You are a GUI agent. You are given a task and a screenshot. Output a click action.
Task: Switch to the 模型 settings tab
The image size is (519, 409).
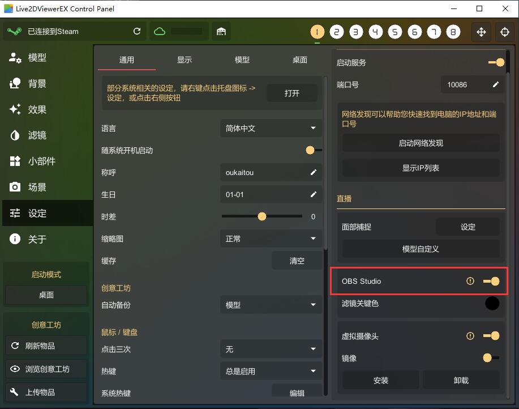pos(242,60)
